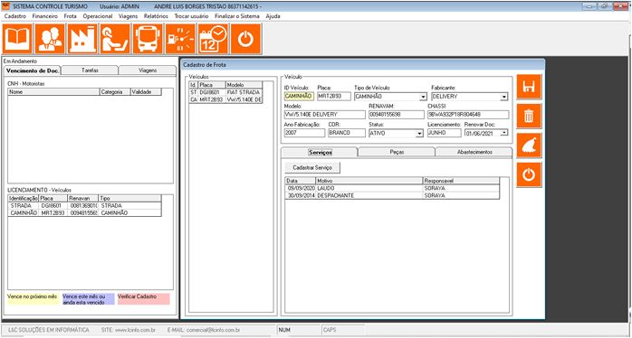
Task: Click the Nome column header in CNH table
Action: point(53,92)
